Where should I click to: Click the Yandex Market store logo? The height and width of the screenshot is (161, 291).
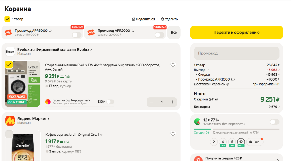10,120
